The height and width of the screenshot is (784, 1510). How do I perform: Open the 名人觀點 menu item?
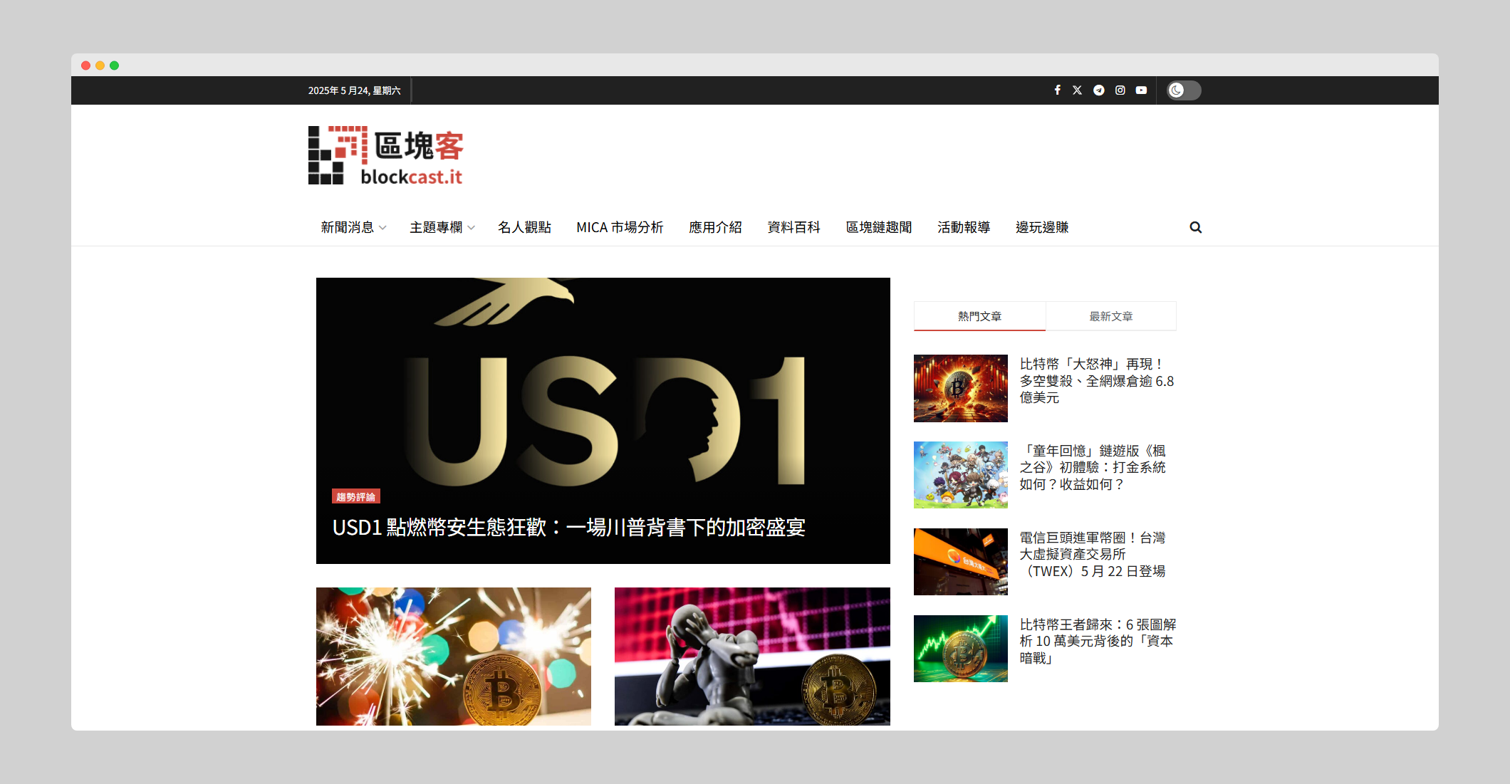(524, 227)
